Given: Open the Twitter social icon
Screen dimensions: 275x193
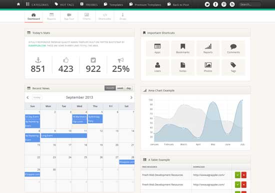Looking at the screenshot, I should coord(207,4).
